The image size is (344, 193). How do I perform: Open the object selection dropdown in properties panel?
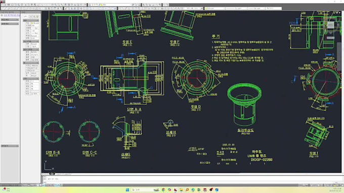pos(26,17)
